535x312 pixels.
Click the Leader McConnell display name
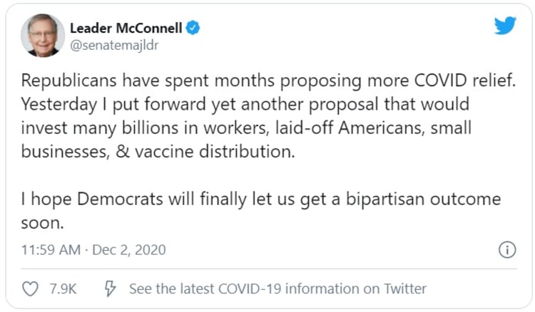[126, 28]
